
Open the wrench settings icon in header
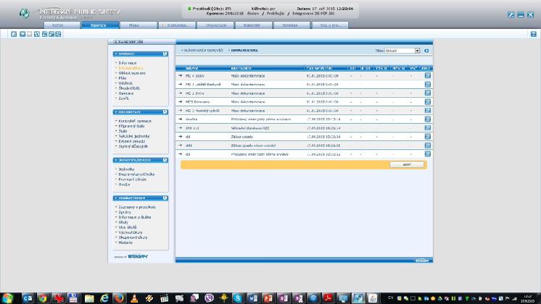pyautogui.click(x=511, y=14)
